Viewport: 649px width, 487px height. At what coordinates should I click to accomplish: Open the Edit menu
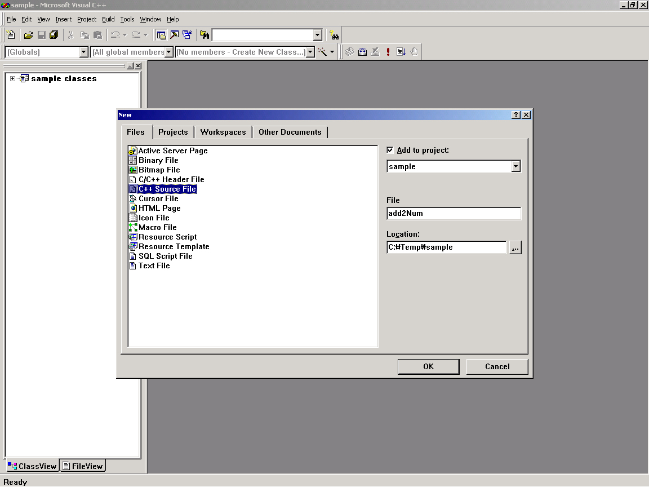coord(26,19)
